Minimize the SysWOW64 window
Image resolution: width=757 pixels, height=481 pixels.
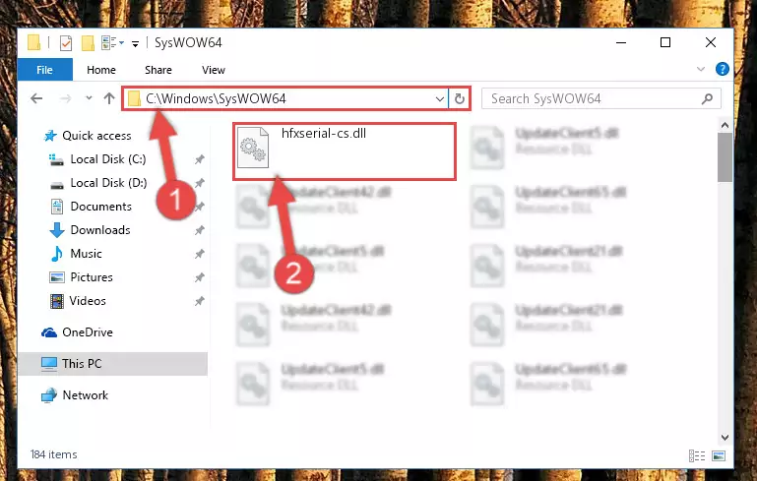[621, 42]
